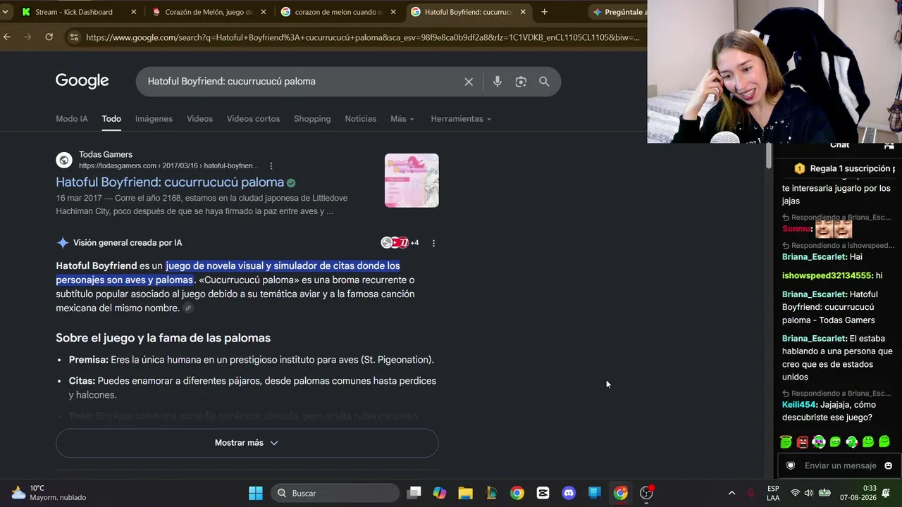Open File Explorer from the taskbar

click(x=465, y=493)
